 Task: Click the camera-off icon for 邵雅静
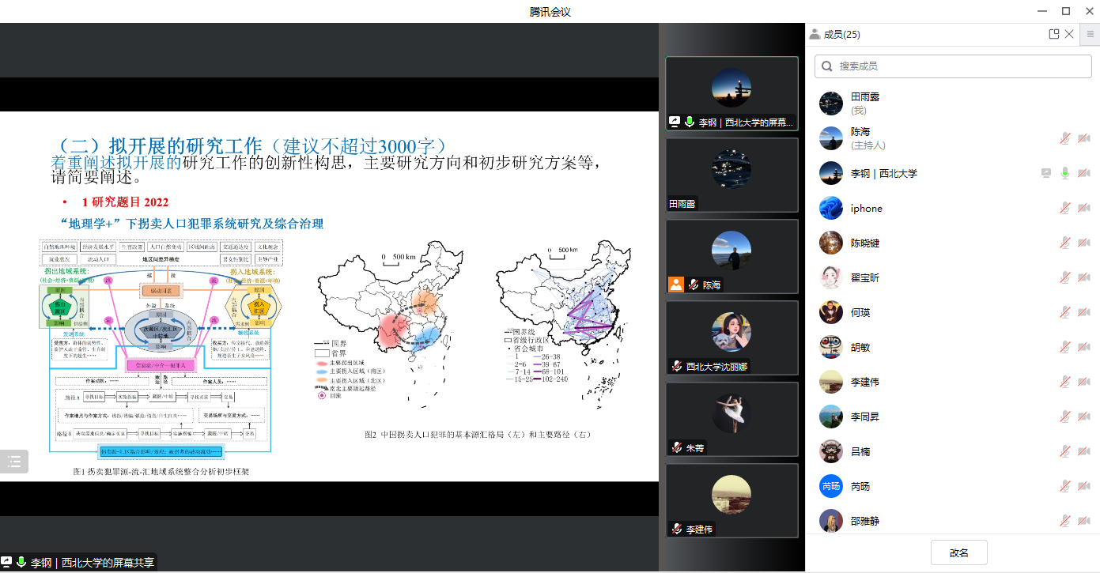pyautogui.click(x=1084, y=521)
